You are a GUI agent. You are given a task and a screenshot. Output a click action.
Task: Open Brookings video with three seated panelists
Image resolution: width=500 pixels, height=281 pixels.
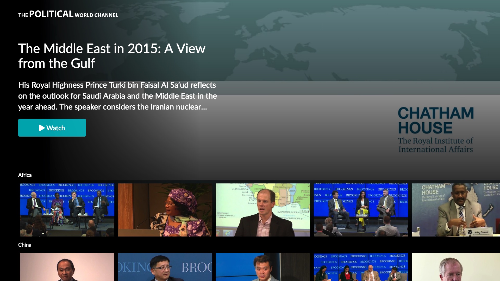[x=361, y=210]
